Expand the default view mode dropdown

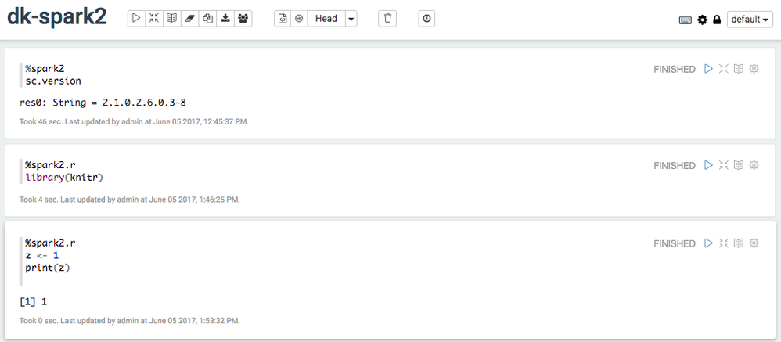pyautogui.click(x=750, y=20)
